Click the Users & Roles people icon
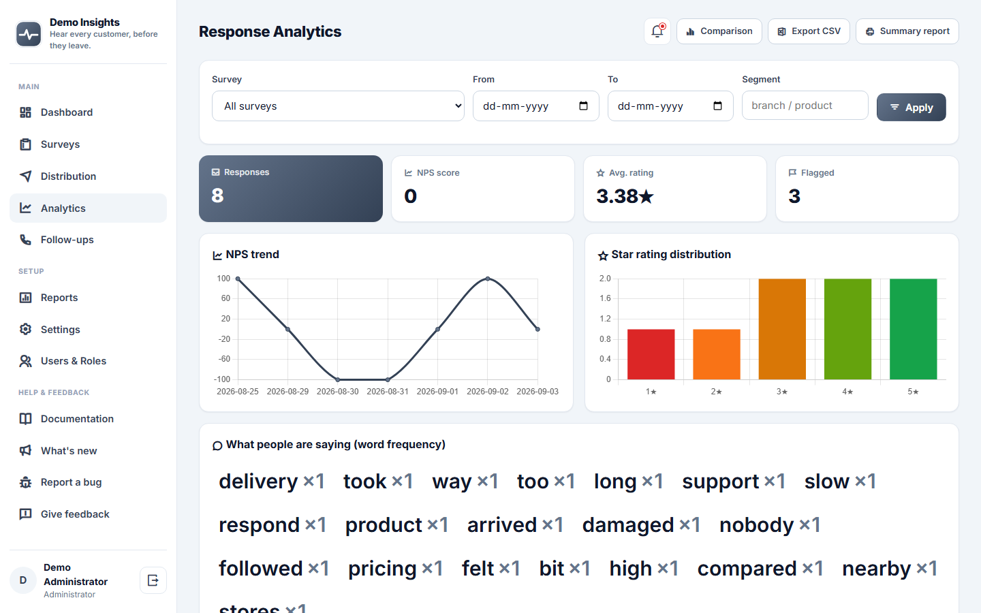981x613 pixels. [25, 361]
